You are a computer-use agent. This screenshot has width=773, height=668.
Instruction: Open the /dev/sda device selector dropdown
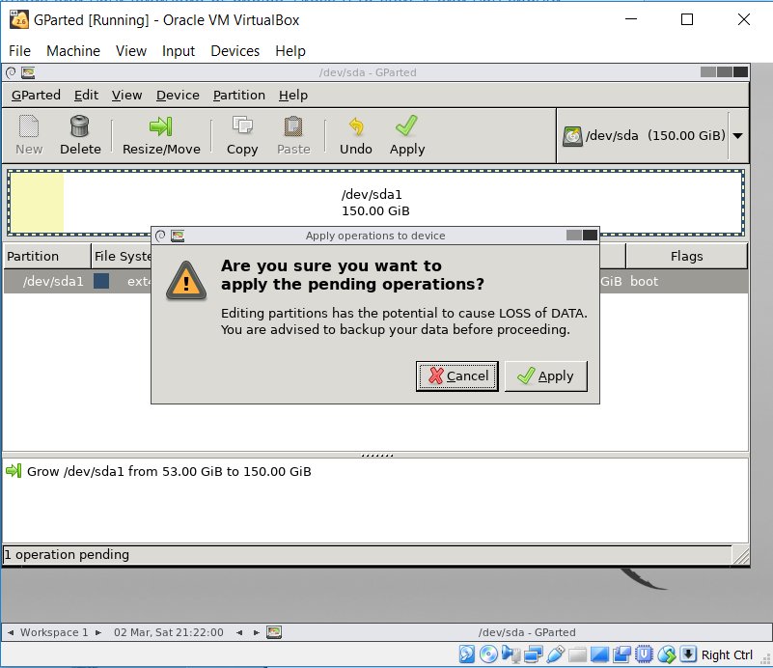click(x=737, y=135)
